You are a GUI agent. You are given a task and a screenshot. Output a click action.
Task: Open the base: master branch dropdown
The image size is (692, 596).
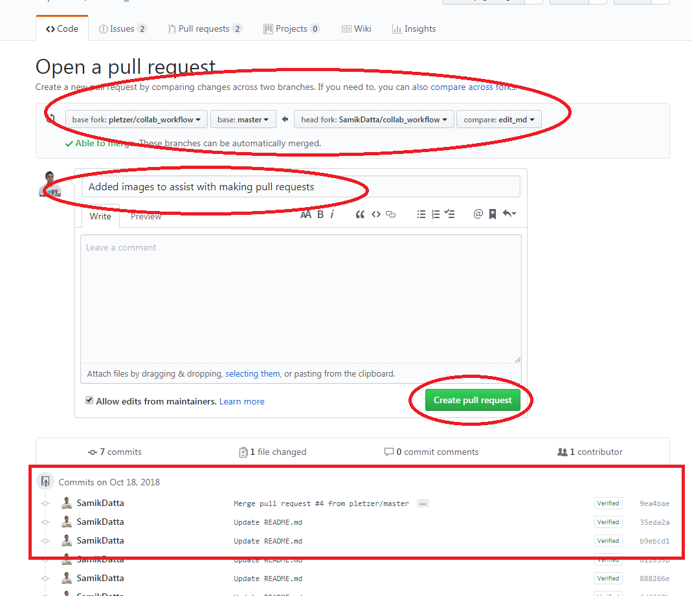coord(243,120)
